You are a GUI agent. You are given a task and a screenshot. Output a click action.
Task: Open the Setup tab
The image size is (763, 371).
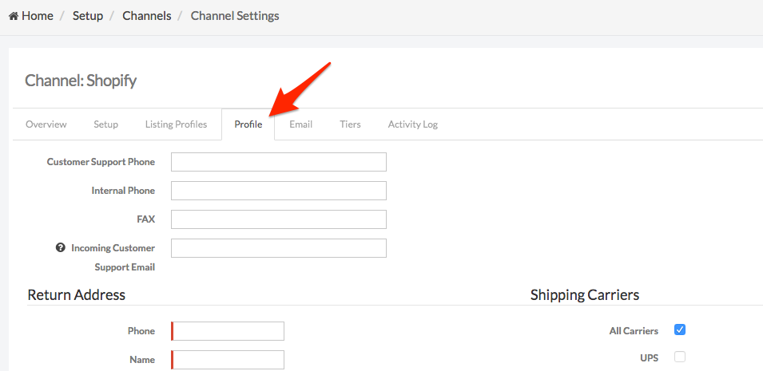(x=106, y=124)
